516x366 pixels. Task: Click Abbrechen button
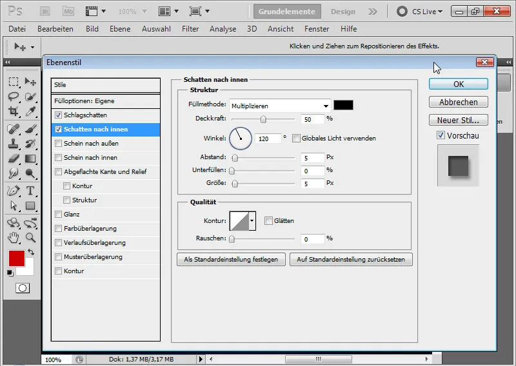click(x=459, y=102)
